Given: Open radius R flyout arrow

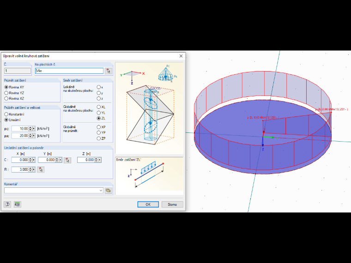Looking at the screenshot, I should click(x=34, y=169).
